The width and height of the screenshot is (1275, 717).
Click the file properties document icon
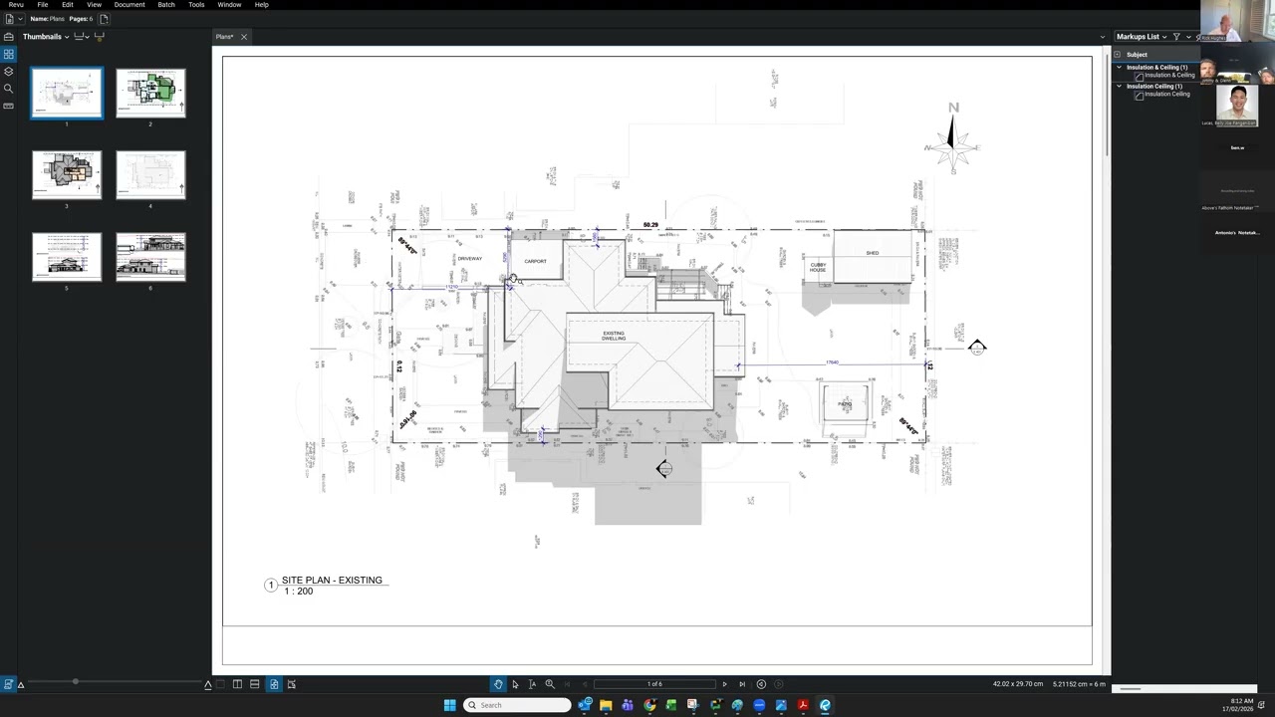pyautogui.click(x=9, y=19)
